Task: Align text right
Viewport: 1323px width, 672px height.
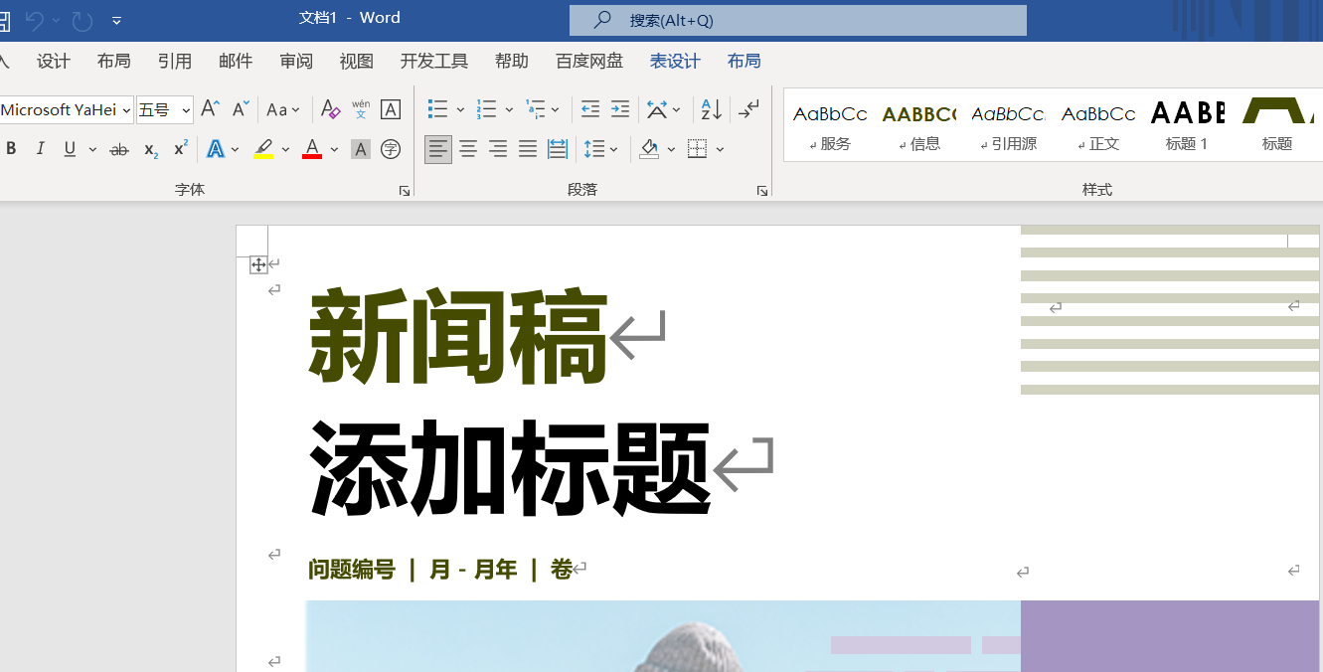Action: click(x=498, y=149)
